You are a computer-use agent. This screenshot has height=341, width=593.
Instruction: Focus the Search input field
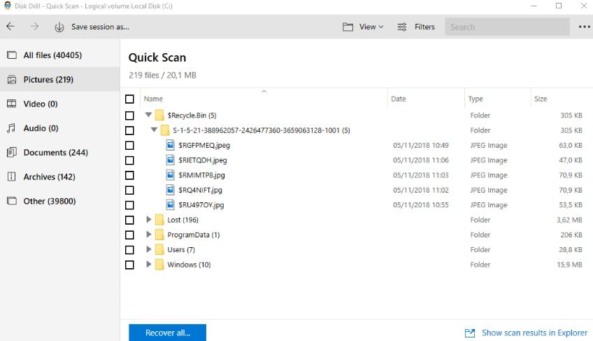[507, 27]
